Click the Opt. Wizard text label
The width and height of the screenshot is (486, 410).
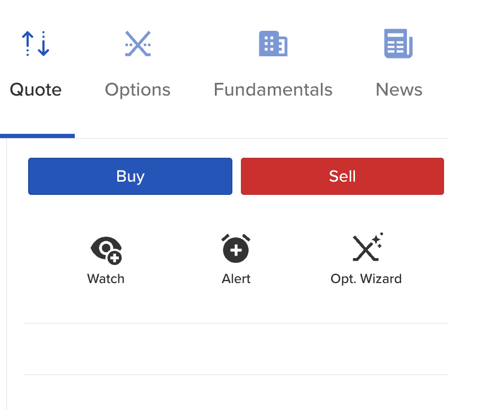[366, 279]
